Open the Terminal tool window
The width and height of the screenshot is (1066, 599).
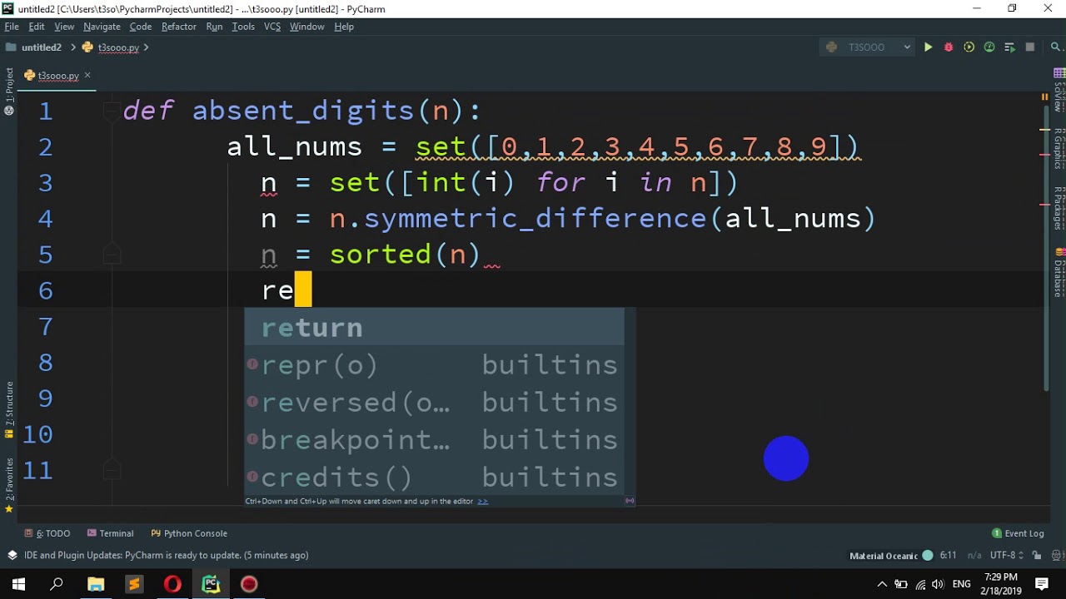click(110, 533)
